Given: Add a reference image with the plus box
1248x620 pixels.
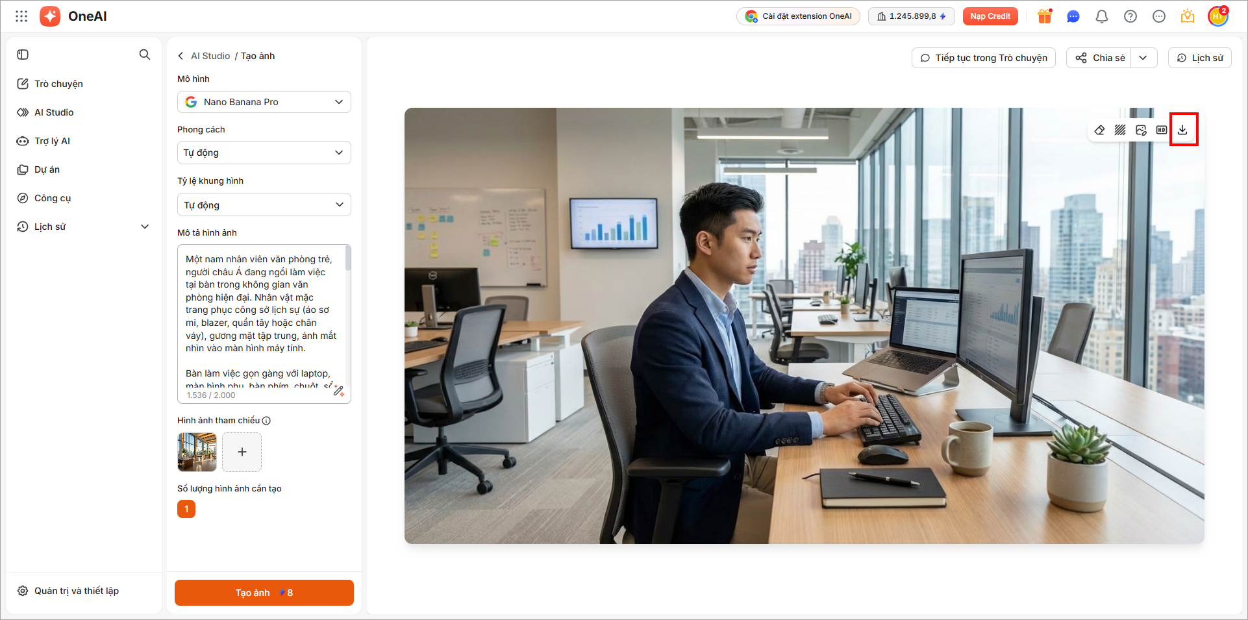Looking at the screenshot, I should pos(242,452).
